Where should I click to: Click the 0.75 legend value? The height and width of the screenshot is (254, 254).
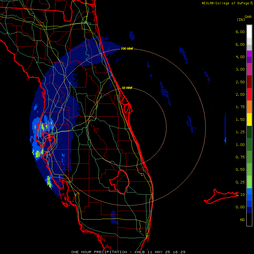pyautogui.click(x=240, y=157)
